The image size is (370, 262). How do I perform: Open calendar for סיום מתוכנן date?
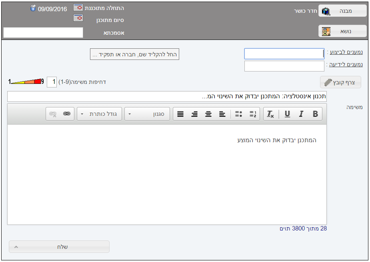pyautogui.click(x=78, y=18)
